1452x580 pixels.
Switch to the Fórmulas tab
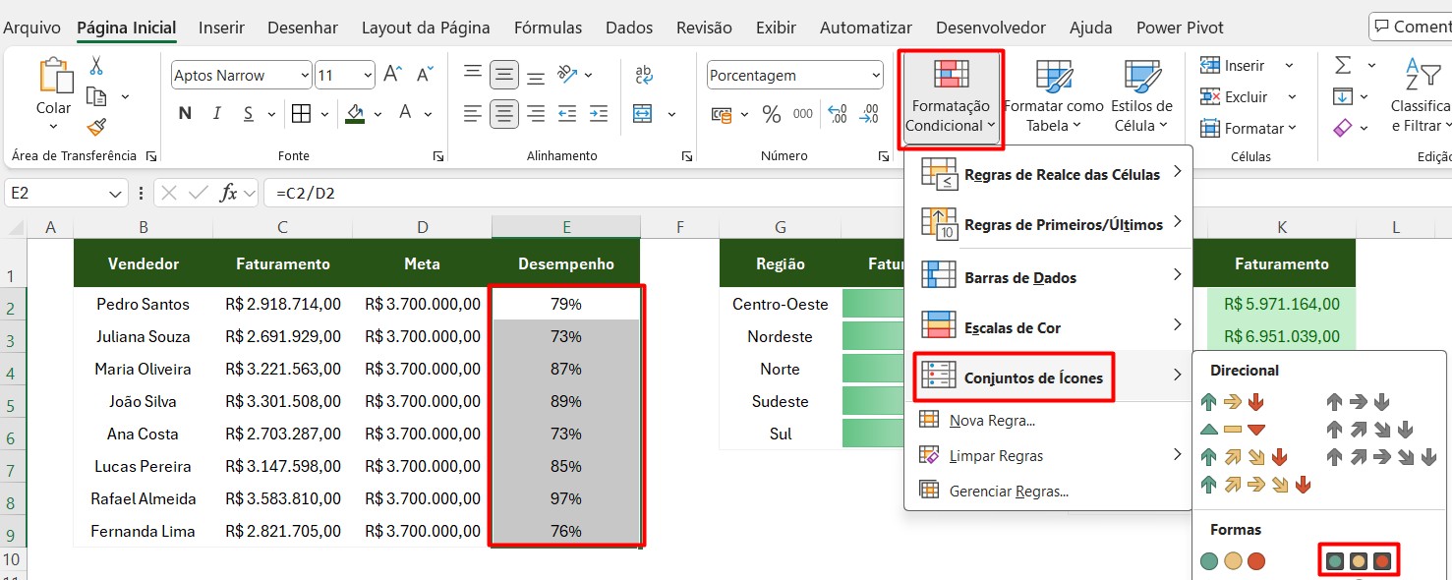(x=548, y=28)
